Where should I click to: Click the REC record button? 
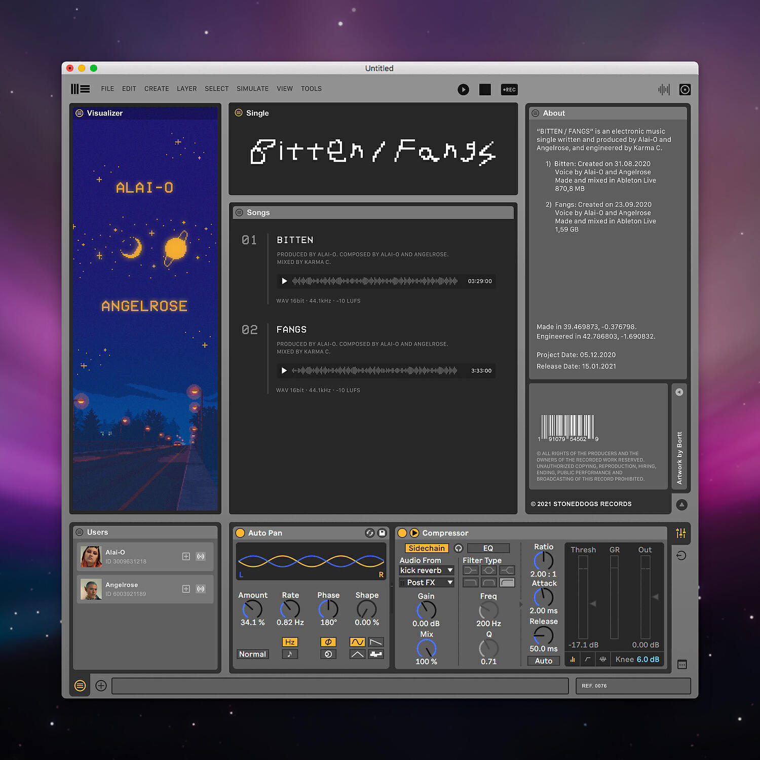click(x=509, y=90)
